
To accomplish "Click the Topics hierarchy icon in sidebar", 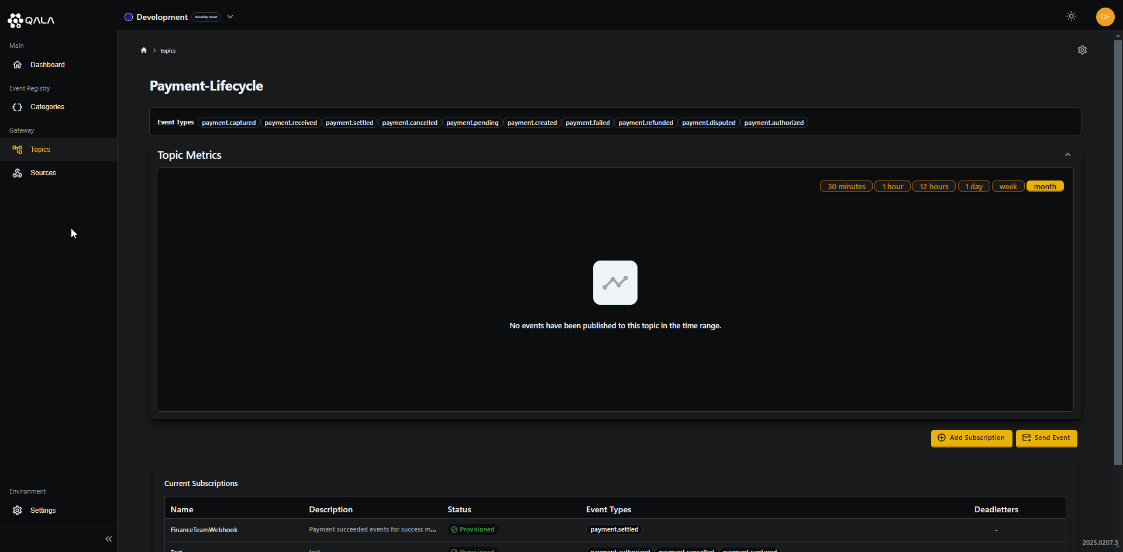I will pos(18,149).
